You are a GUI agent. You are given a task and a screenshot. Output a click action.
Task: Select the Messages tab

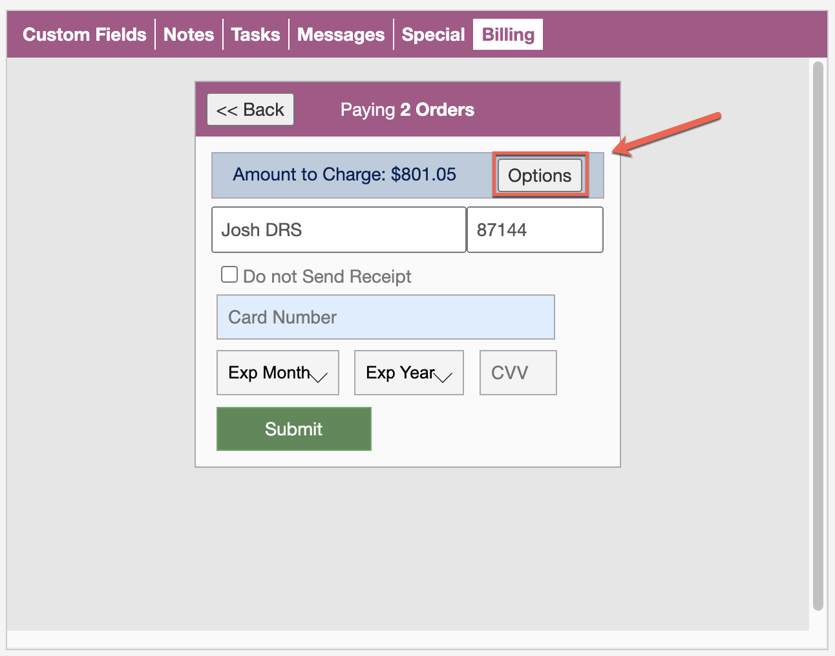[x=341, y=34]
